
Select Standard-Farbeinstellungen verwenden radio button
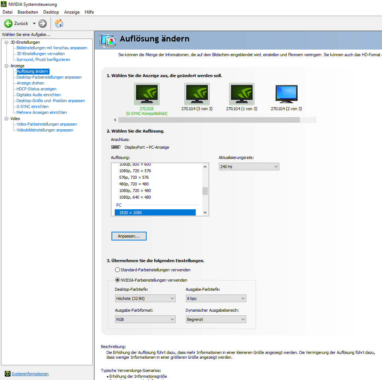[x=117, y=270]
